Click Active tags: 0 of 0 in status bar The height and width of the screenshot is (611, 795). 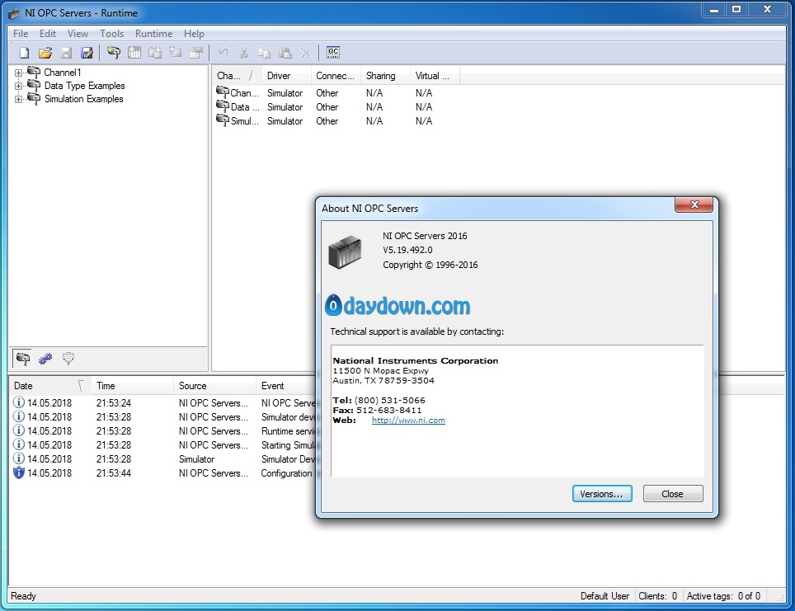click(723, 596)
